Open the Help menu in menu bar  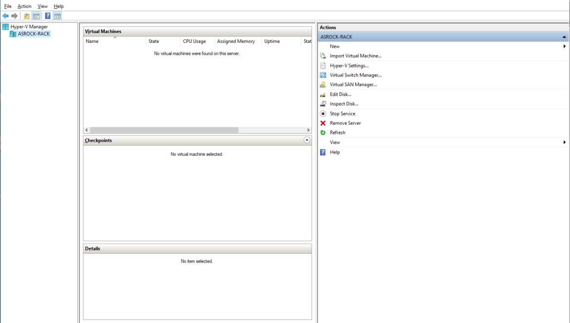point(58,6)
